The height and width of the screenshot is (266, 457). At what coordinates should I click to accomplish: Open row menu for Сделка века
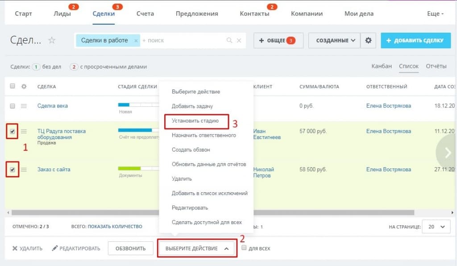[x=24, y=106]
